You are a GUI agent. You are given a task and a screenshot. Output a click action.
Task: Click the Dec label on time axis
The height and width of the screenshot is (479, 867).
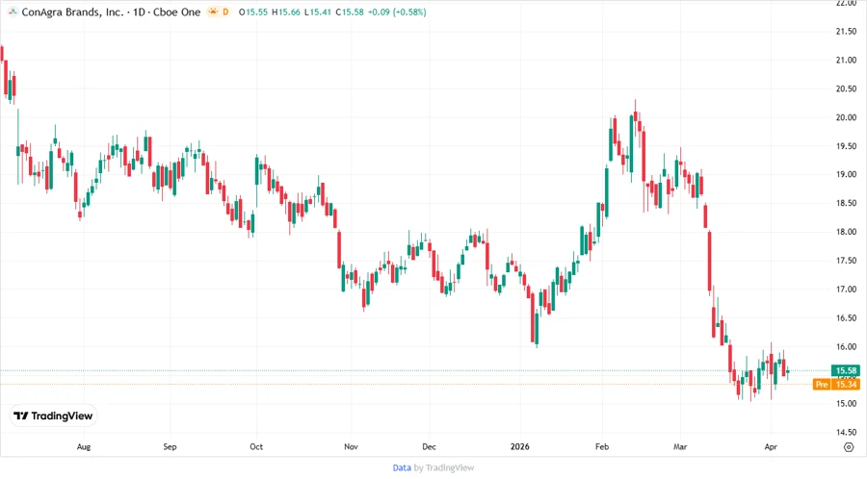[x=429, y=446]
